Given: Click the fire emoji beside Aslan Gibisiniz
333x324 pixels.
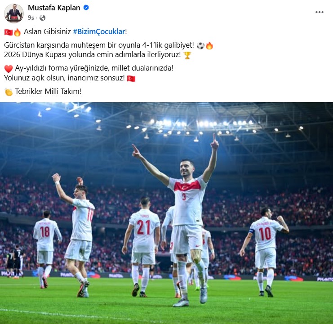Looking at the screenshot, I should pos(18,32).
